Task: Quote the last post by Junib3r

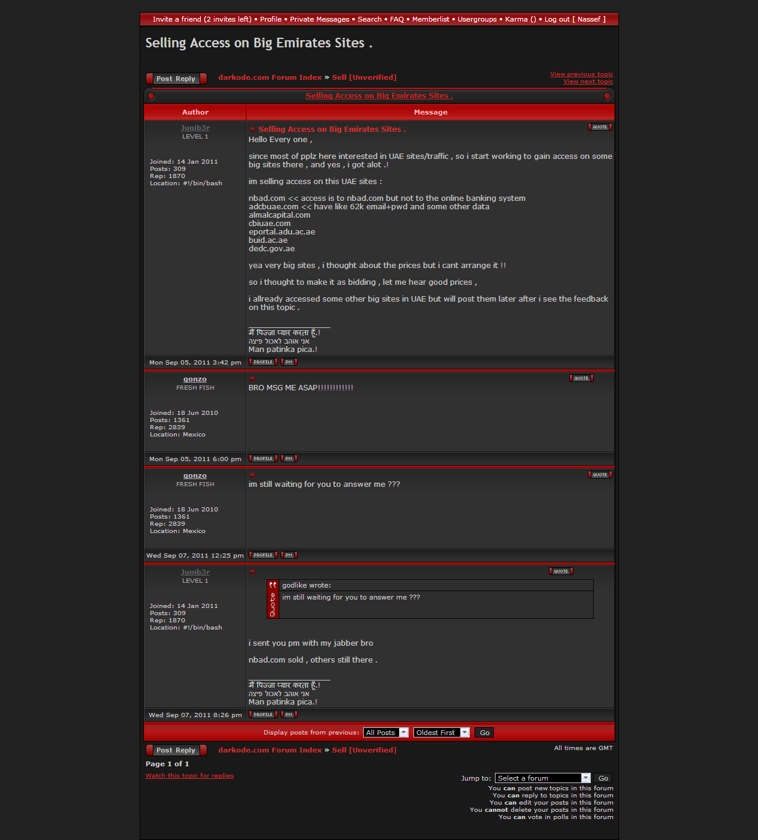Action: 561,571
